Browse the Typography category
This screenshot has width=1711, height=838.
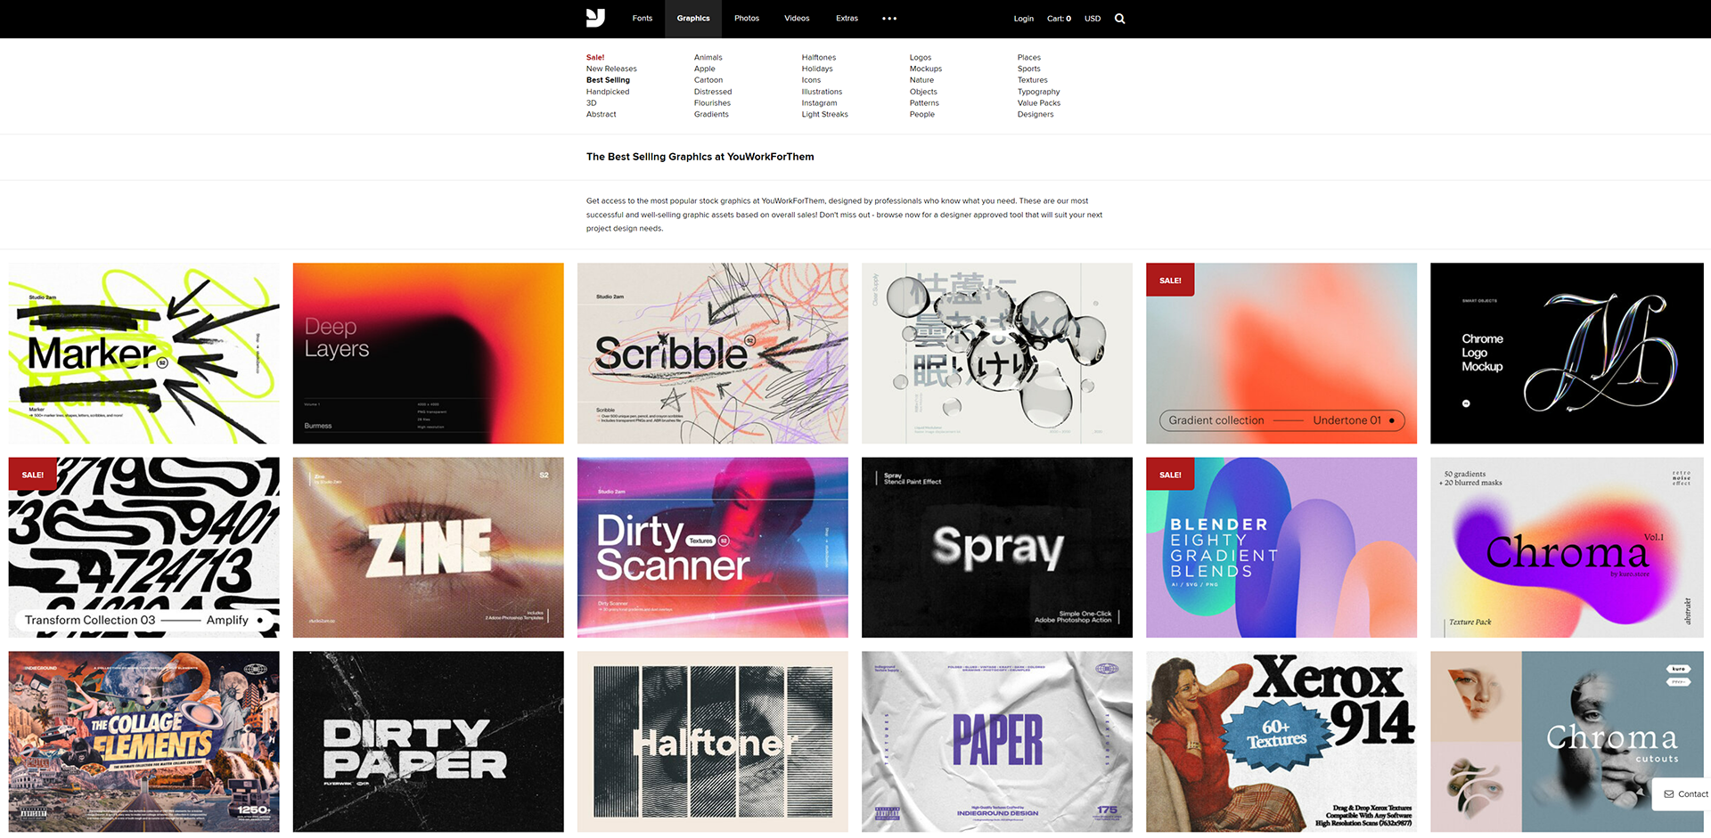[x=1039, y=92]
